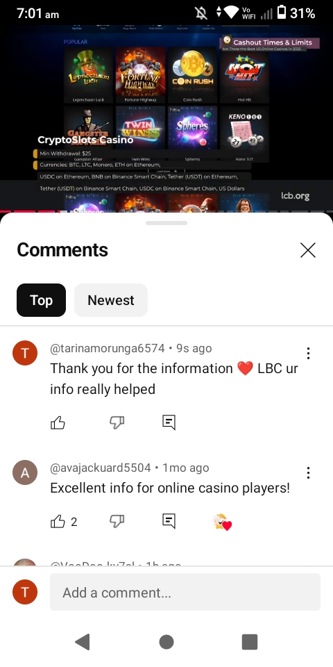Like the avajackuard5504 comment
Screen dimensions: 333x667
pyautogui.click(x=58, y=521)
